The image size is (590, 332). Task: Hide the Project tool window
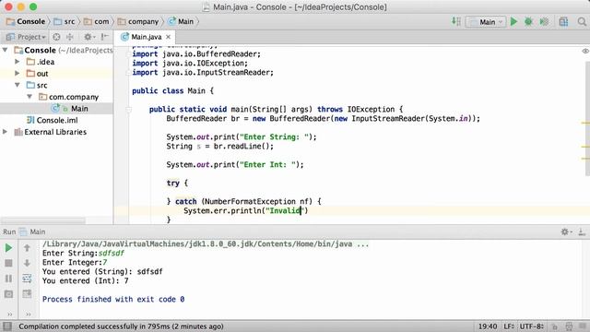tap(105, 37)
